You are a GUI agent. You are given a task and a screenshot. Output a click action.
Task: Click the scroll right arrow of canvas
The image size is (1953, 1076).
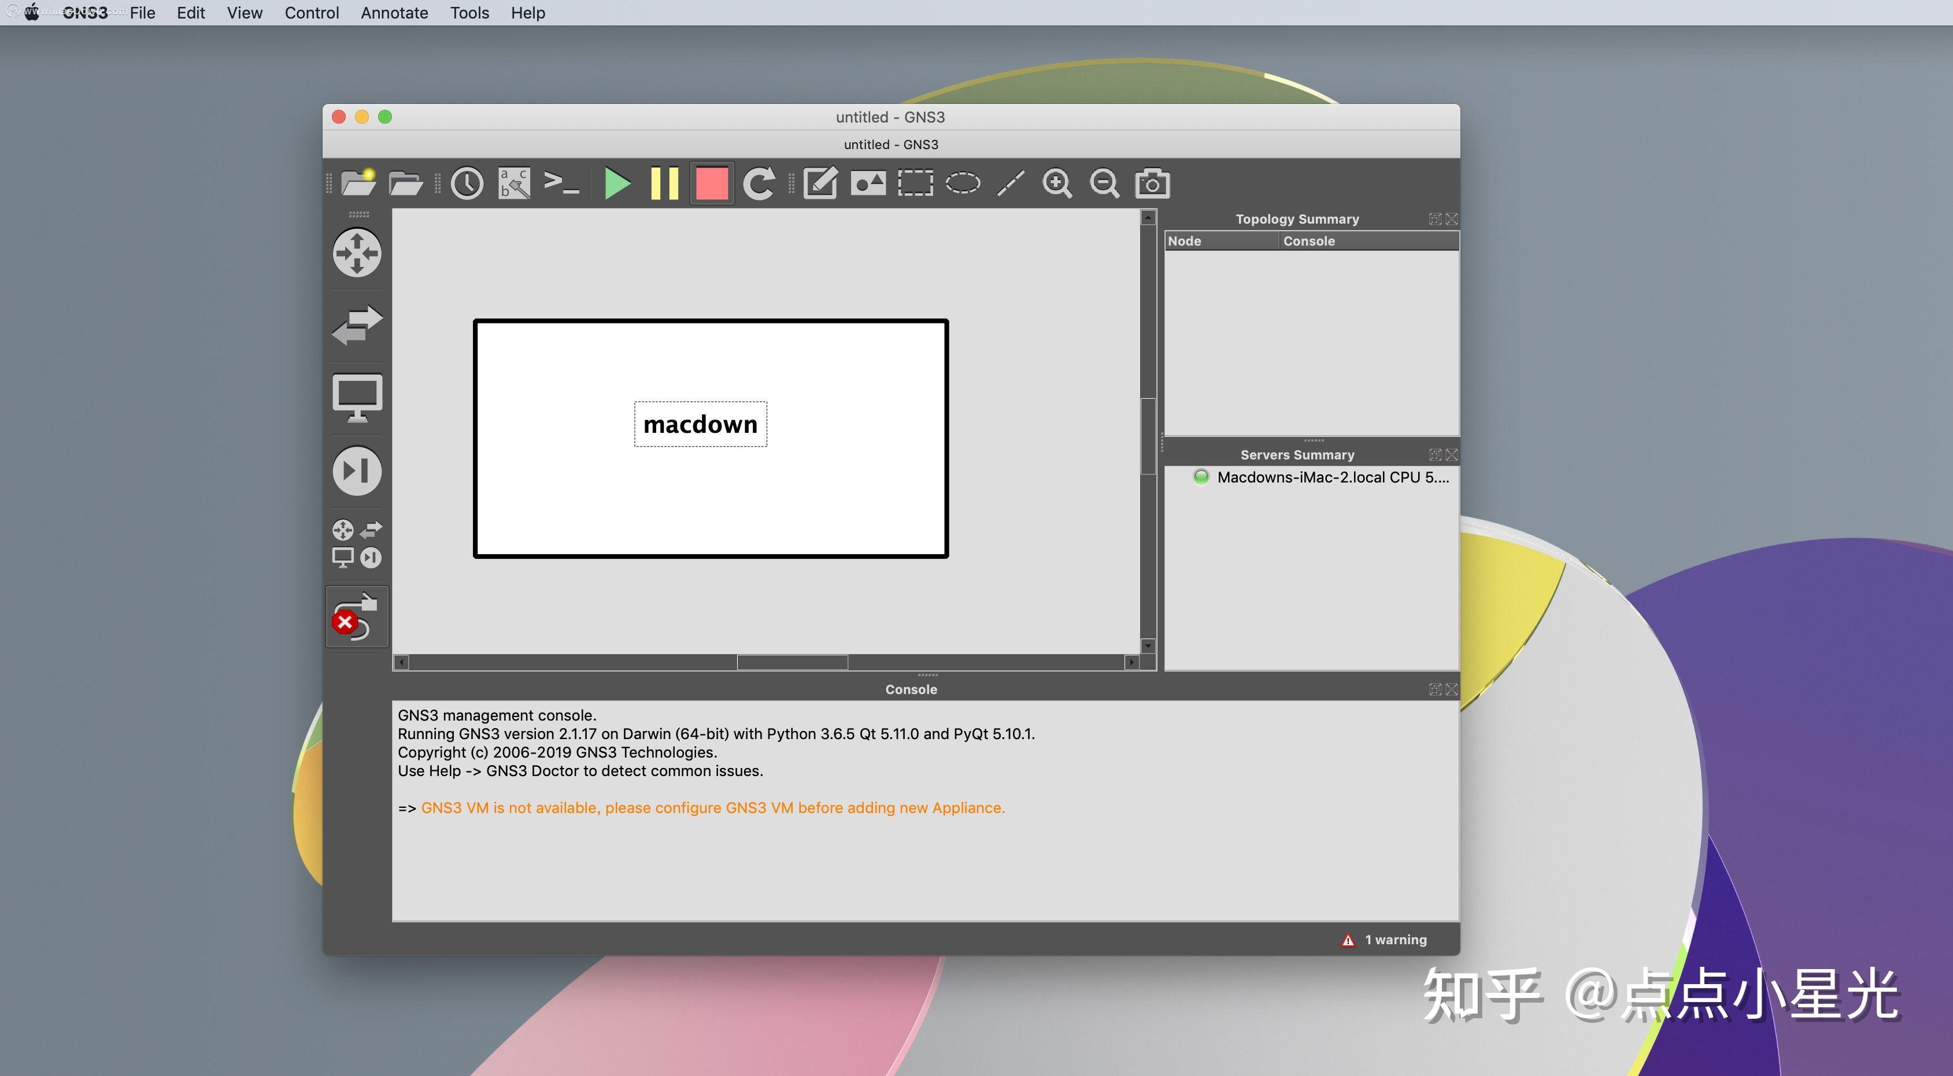pyautogui.click(x=1132, y=662)
